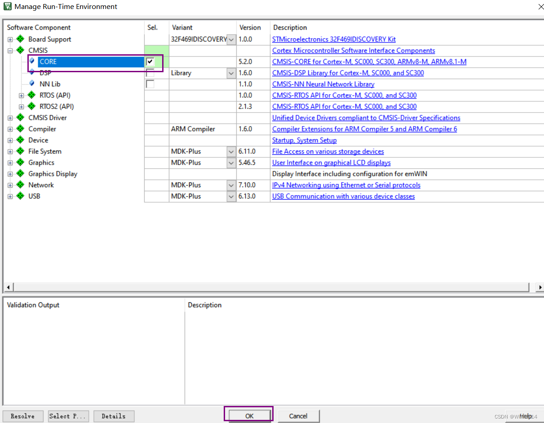Open the DSP Library variant dropdown
The width and height of the screenshot is (544, 423).
click(231, 73)
